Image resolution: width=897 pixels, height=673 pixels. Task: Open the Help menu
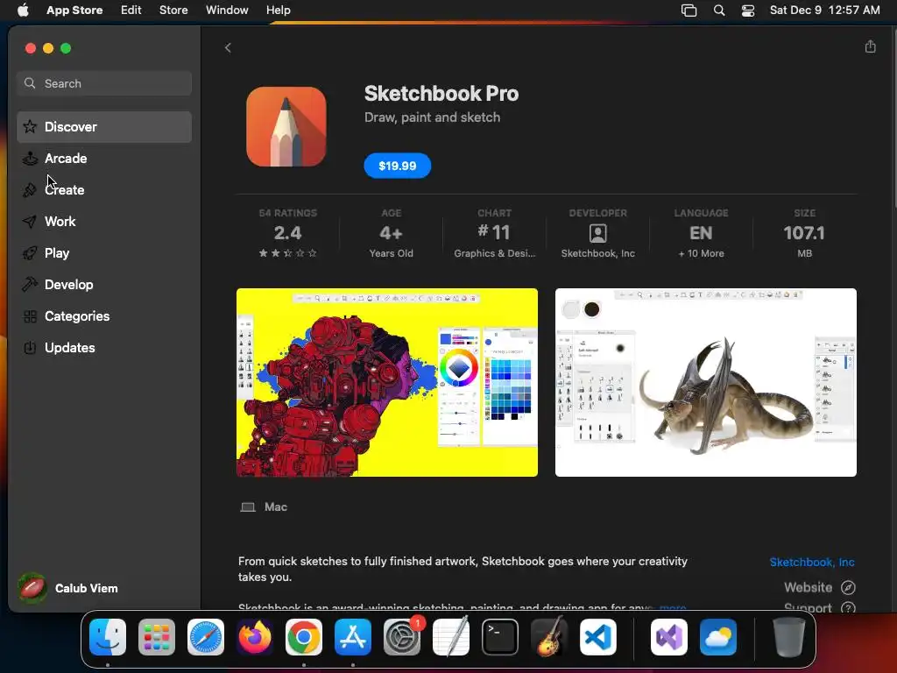pos(279,11)
